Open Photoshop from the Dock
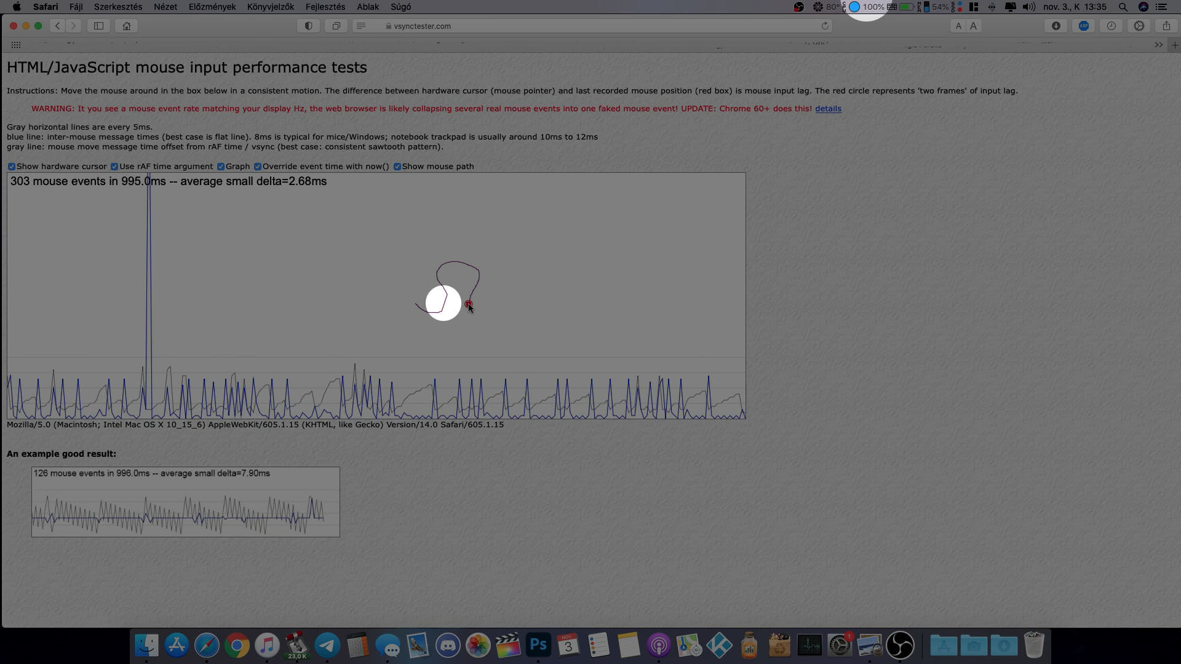 pos(538,646)
